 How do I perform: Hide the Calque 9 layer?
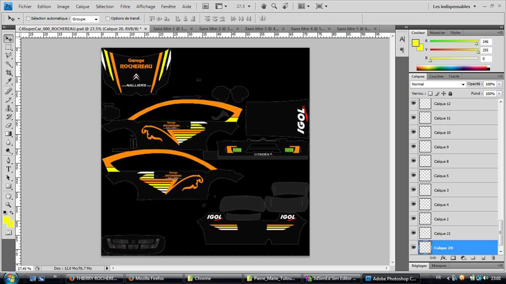tap(413, 147)
